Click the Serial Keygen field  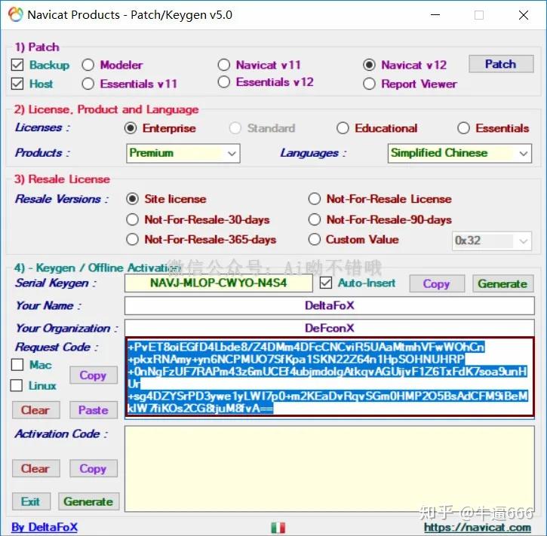[218, 283]
